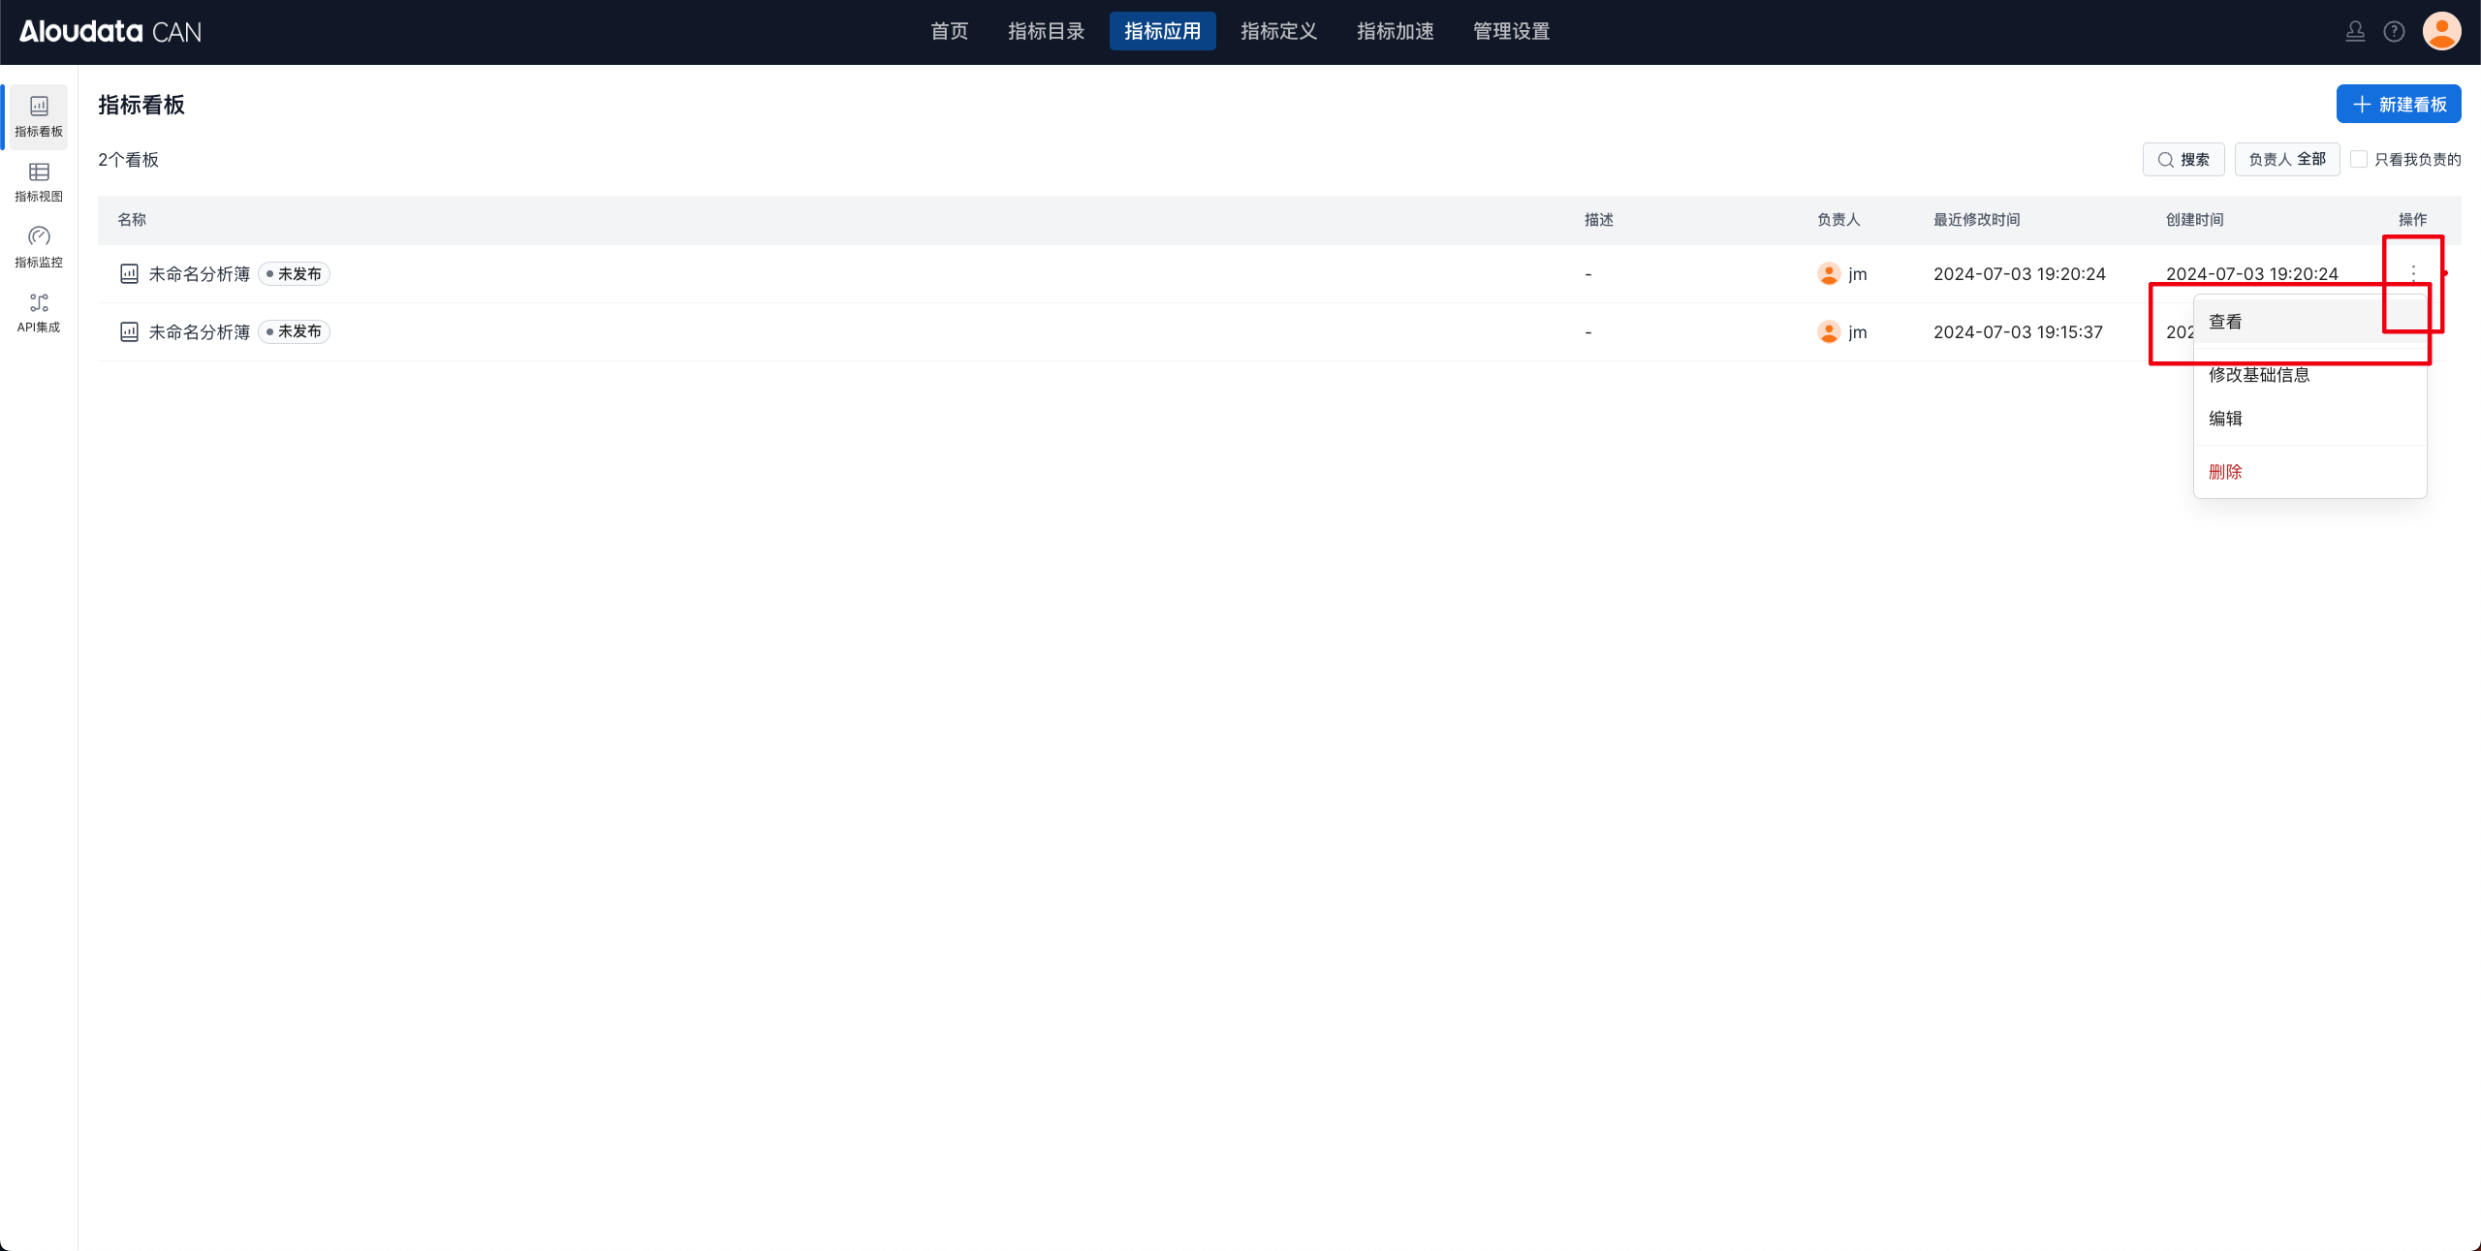Expand the 负责人 全部 filter dropdown

2286,160
